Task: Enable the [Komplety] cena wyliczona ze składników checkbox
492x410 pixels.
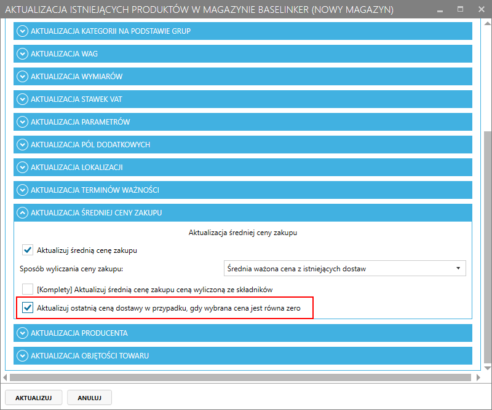Action: pos(28,289)
